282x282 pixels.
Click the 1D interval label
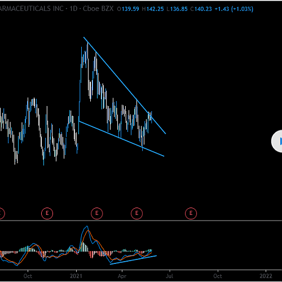(x=73, y=8)
